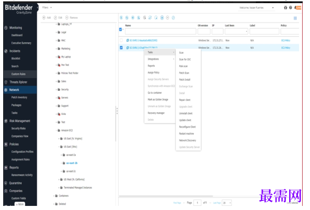Open the Filters dropdown
This screenshot has height=210, width=310.
pyautogui.click(x=47, y=8)
